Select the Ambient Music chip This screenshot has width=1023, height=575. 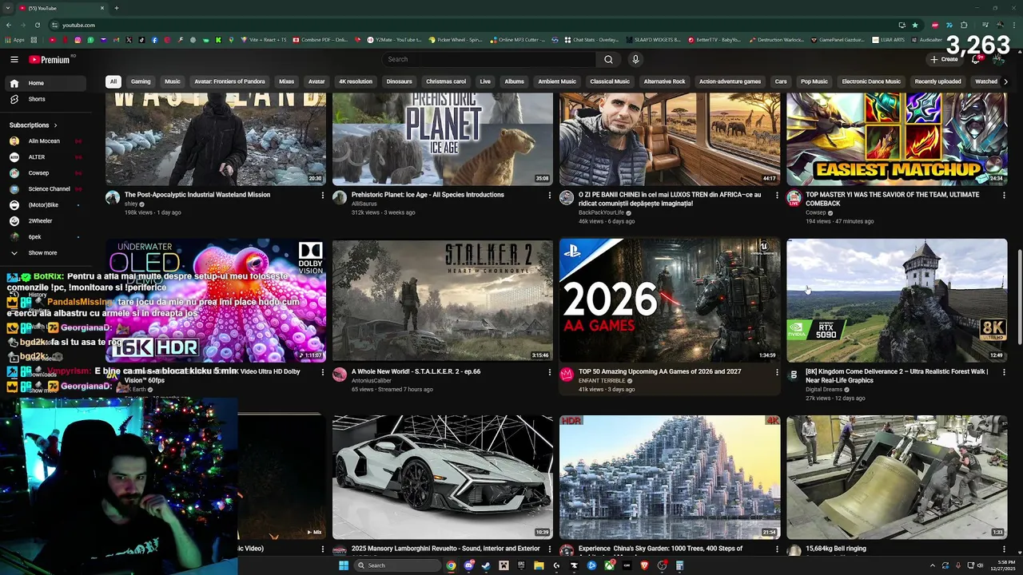557,81
